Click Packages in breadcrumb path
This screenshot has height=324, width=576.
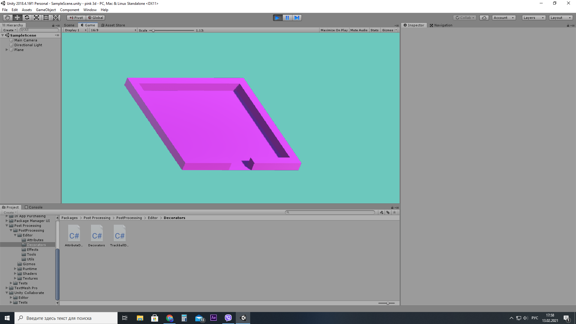coord(70,218)
